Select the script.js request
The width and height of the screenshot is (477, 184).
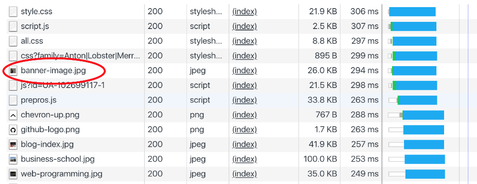pyautogui.click(x=35, y=26)
